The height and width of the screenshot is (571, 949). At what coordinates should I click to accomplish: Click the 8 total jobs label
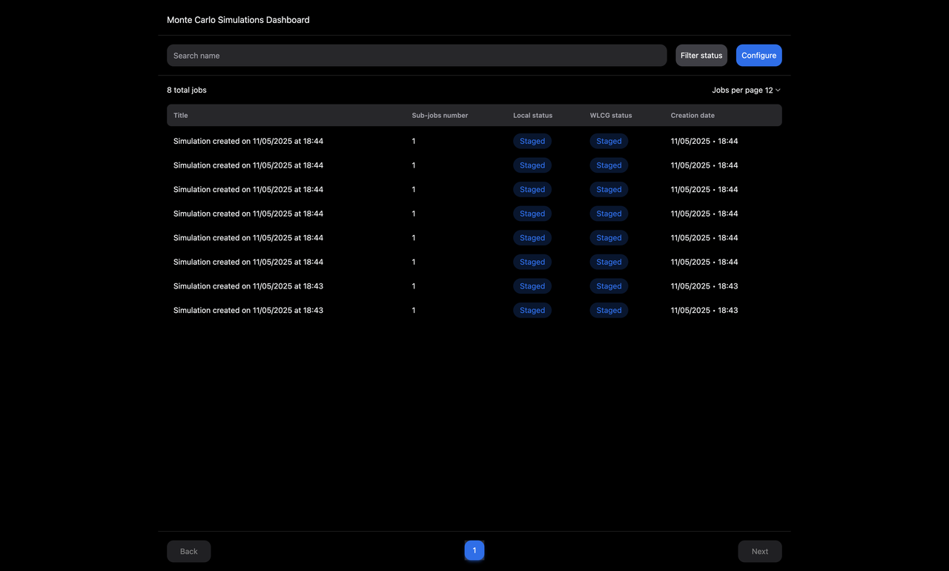tap(186, 90)
